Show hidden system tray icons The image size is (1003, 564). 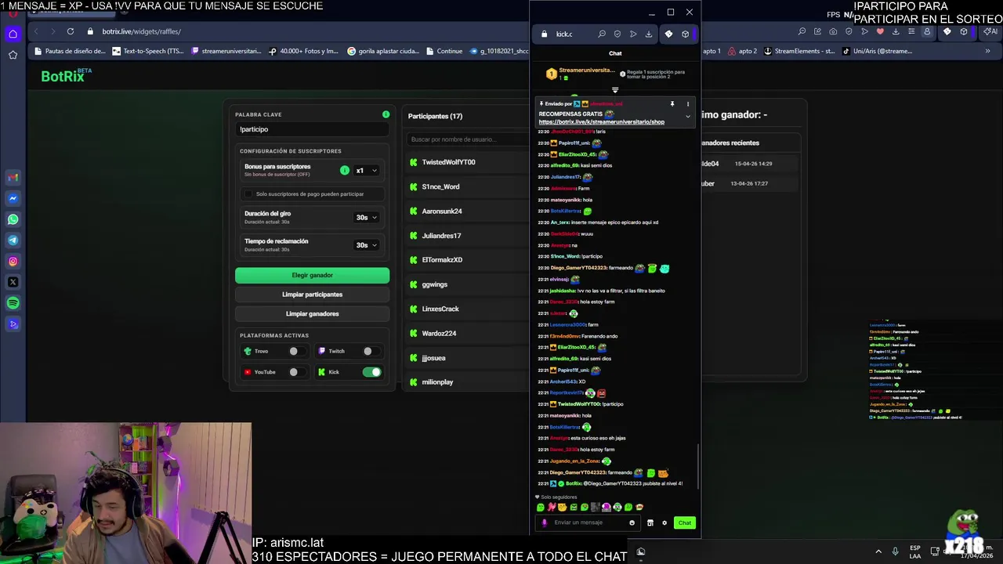click(x=878, y=551)
